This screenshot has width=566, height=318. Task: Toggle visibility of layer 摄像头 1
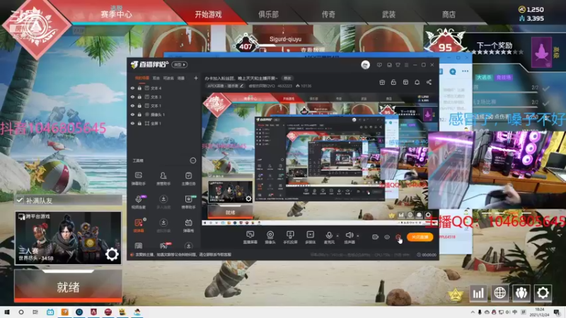[x=132, y=114]
